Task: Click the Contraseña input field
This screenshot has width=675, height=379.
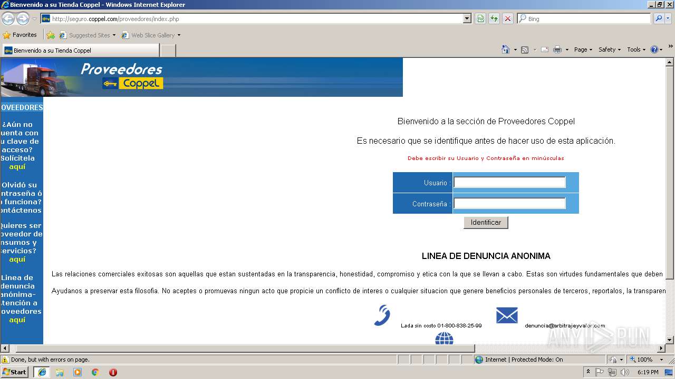Action: pos(509,203)
